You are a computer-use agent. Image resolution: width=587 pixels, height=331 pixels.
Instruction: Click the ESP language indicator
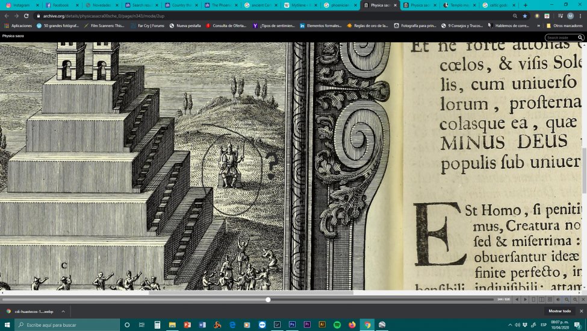click(x=544, y=325)
